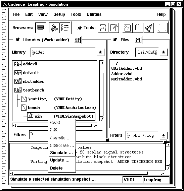Click the default library icon

(x=18, y=73)
